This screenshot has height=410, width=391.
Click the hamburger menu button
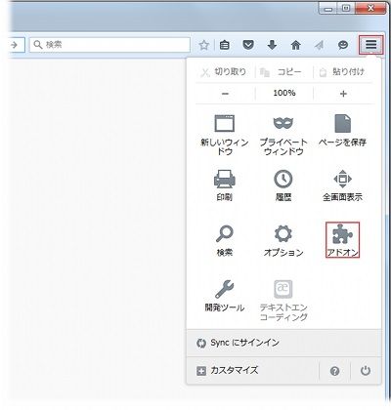point(370,44)
